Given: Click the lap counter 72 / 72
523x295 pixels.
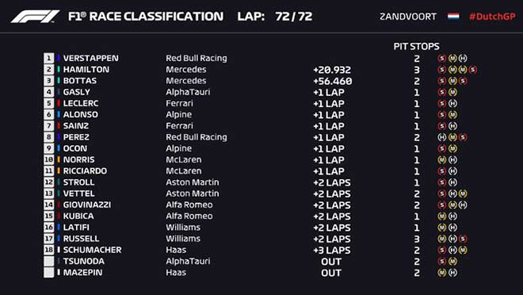Looking at the screenshot, I should [x=293, y=17].
